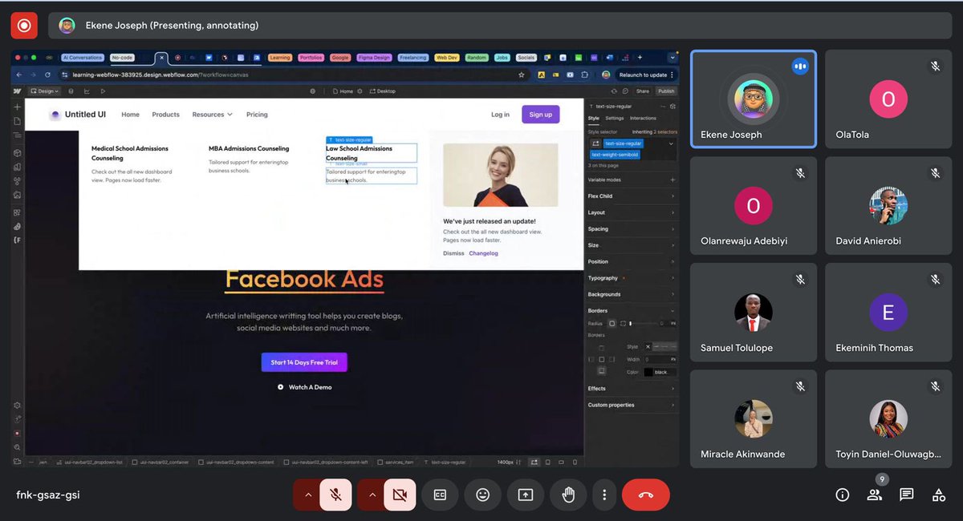The height and width of the screenshot is (521, 963).
Task: Open Webflow Design mode dropdown
Action: click(44, 91)
